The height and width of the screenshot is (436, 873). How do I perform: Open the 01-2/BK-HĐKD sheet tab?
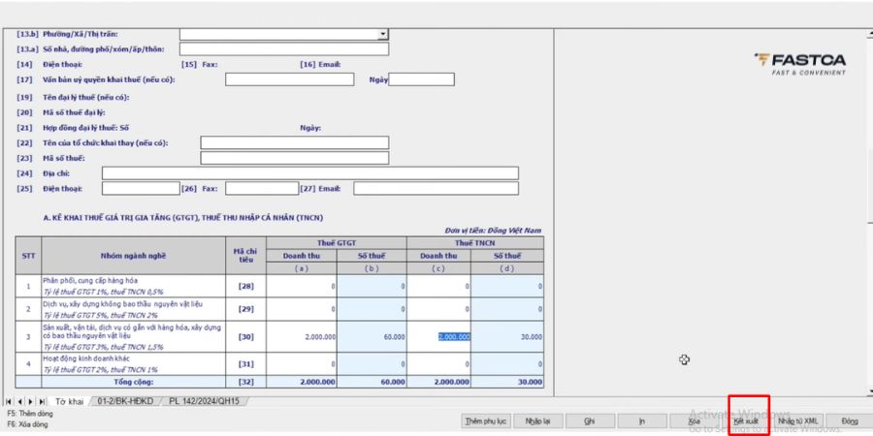pyautogui.click(x=127, y=401)
